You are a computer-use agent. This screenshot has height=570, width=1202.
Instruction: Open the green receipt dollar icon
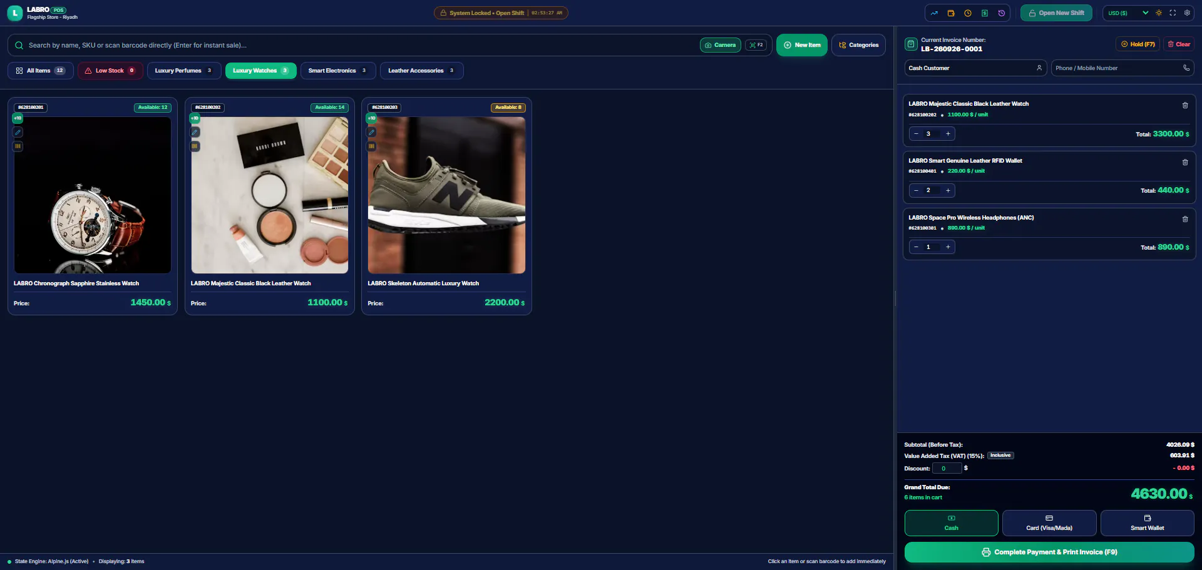[x=985, y=13]
